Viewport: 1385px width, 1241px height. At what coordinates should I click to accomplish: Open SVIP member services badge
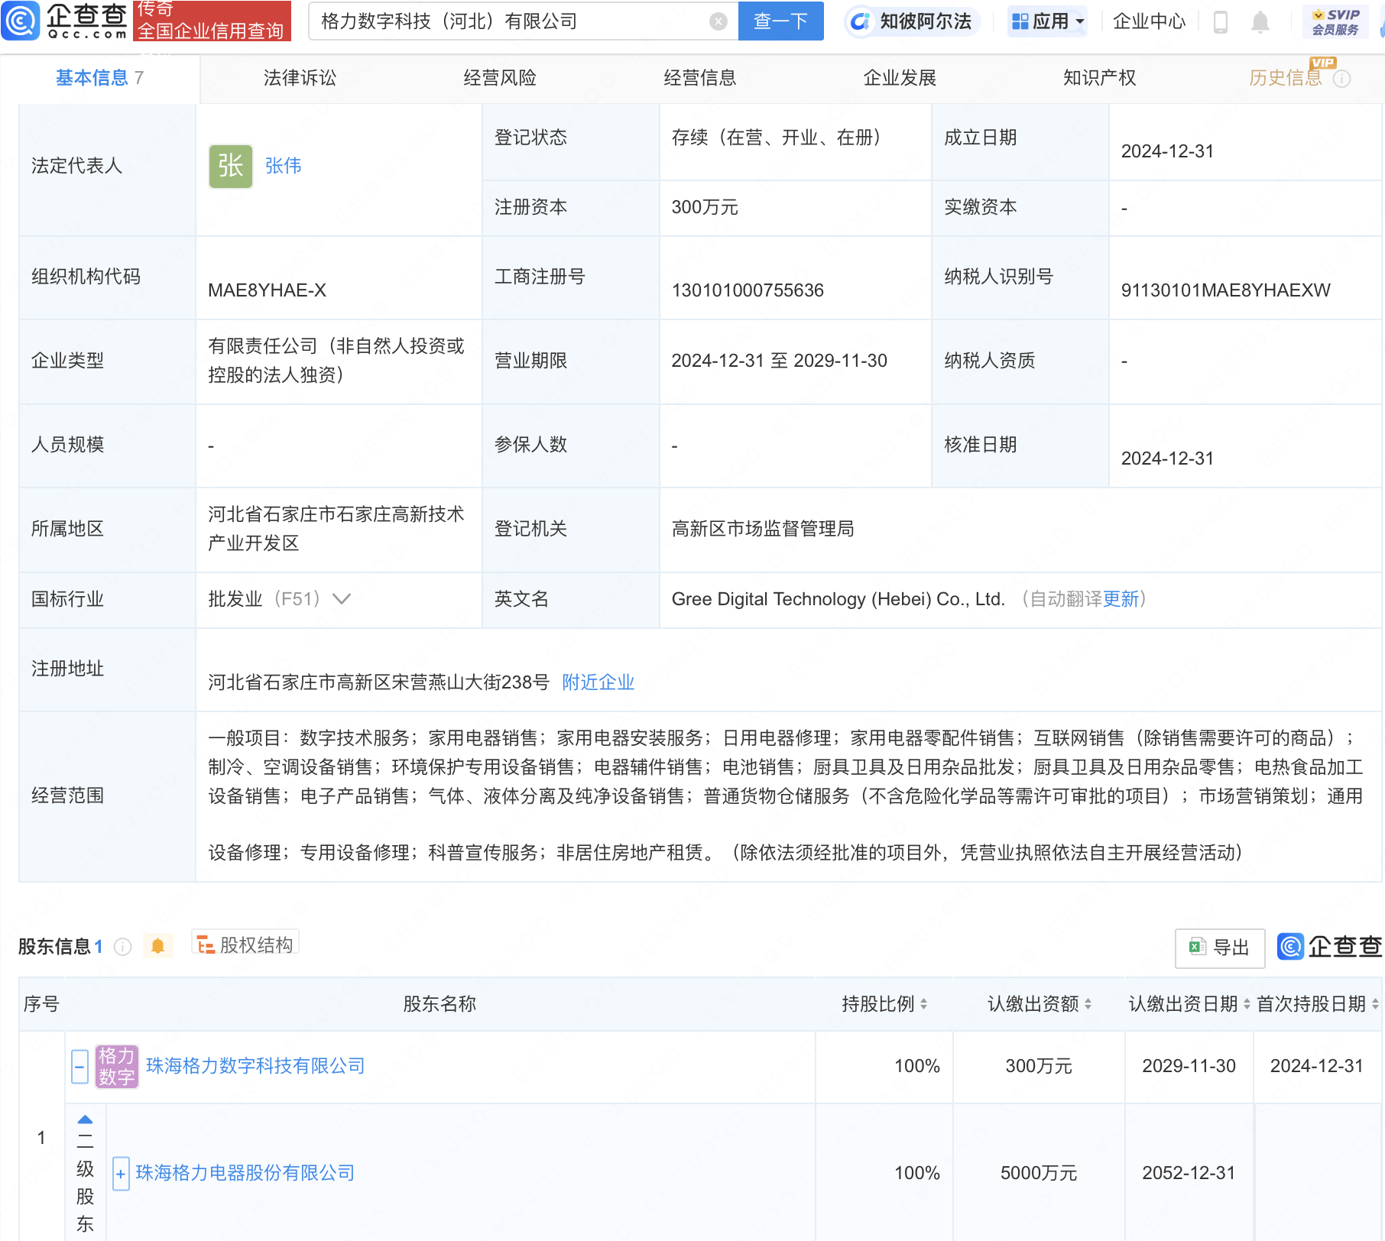(x=1335, y=21)
